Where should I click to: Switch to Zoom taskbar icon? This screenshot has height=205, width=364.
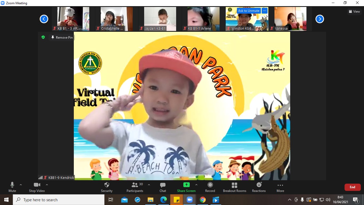[190, 200]
